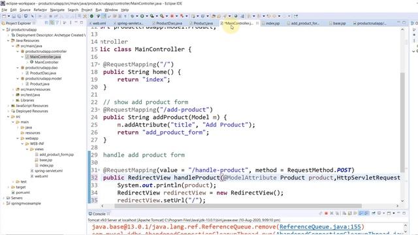Open the Debug button dropdown arrow
Viewport: 418px width, 235px height.
(137, 16)
